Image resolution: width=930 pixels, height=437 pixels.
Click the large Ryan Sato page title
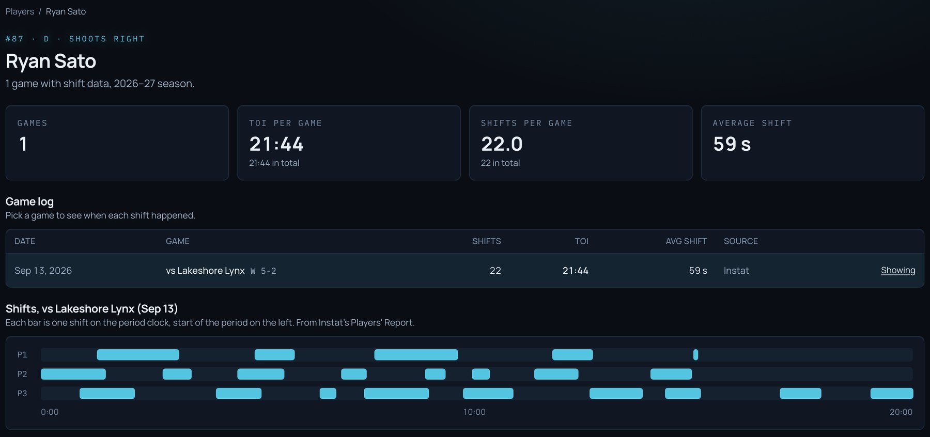tap(51, 61)
